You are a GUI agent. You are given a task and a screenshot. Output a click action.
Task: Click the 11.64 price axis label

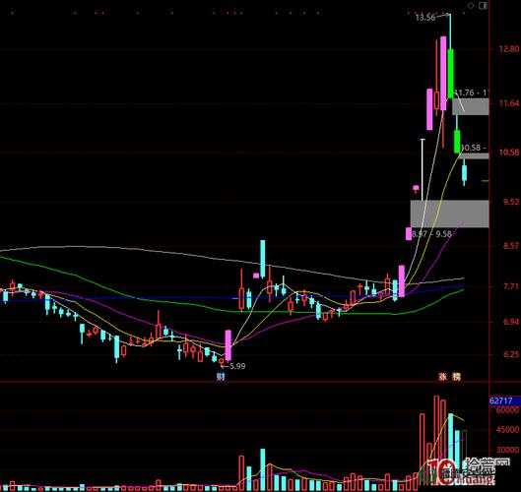[509, 103]
